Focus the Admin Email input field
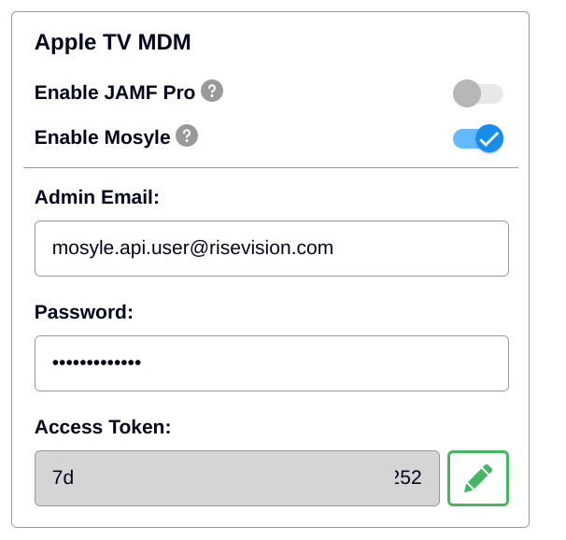 pos(272,249)
